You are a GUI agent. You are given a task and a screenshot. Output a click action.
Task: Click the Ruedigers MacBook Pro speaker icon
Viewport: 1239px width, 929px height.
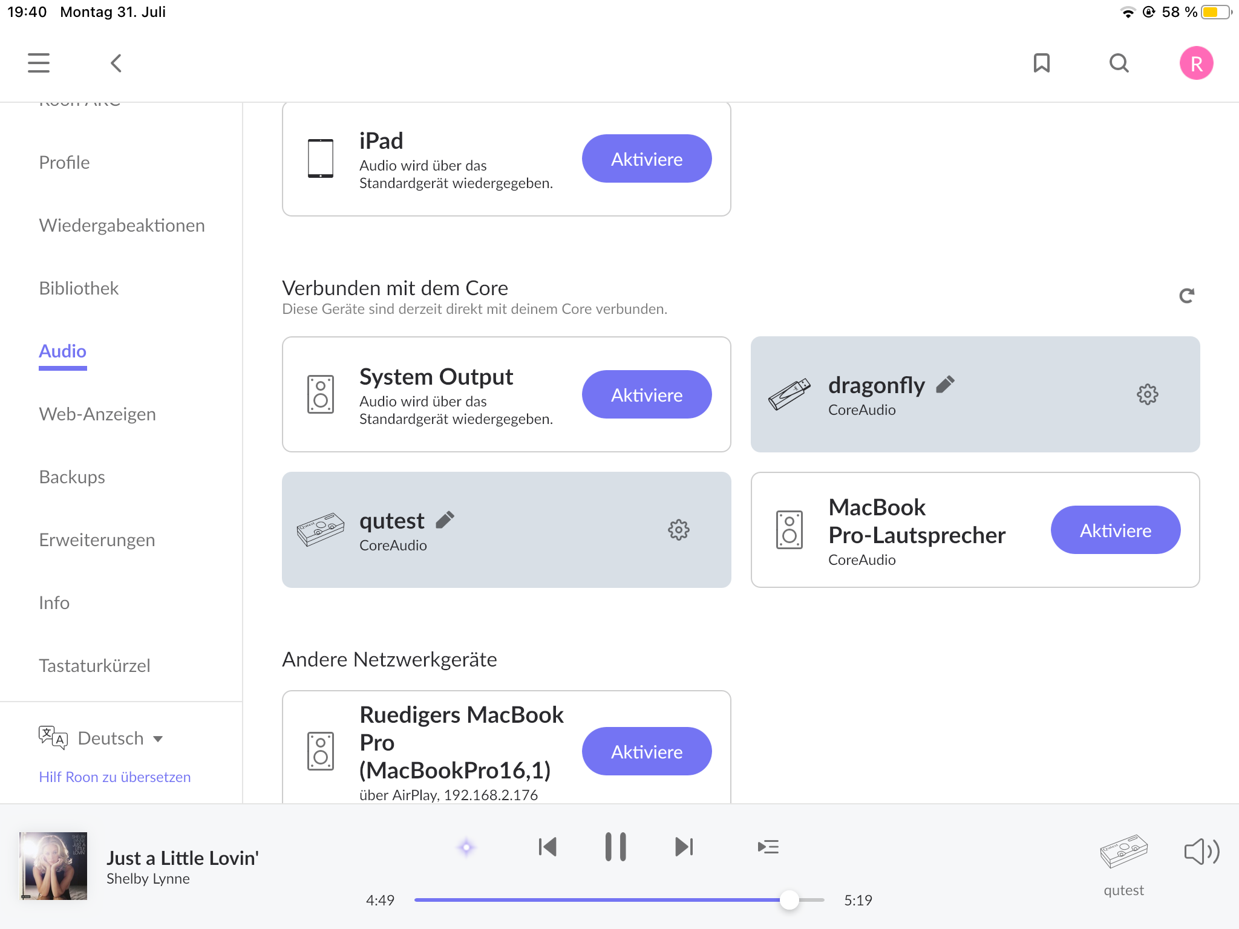click(x=320, y=751)
